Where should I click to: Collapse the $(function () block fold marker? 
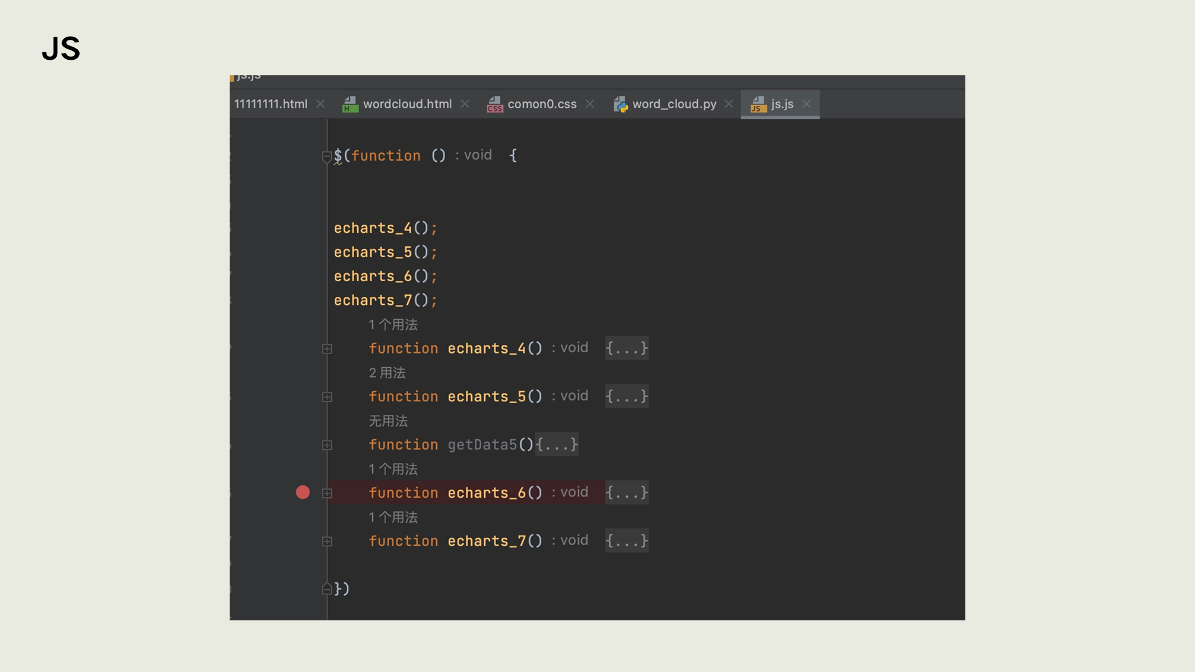click(327, 157)
